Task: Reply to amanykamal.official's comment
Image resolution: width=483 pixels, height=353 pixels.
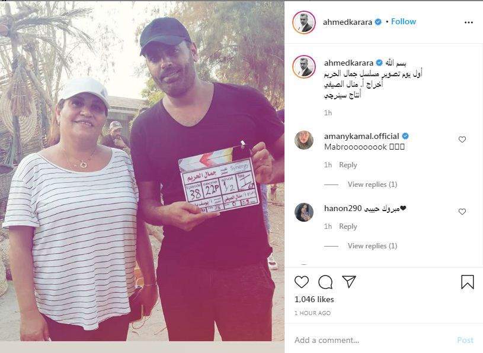Action: coord(348,165)
